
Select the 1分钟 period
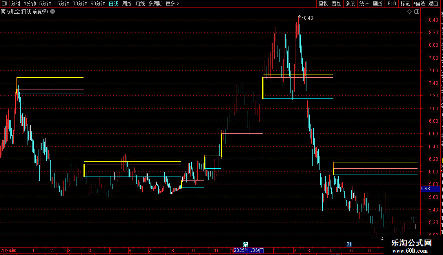30,4
